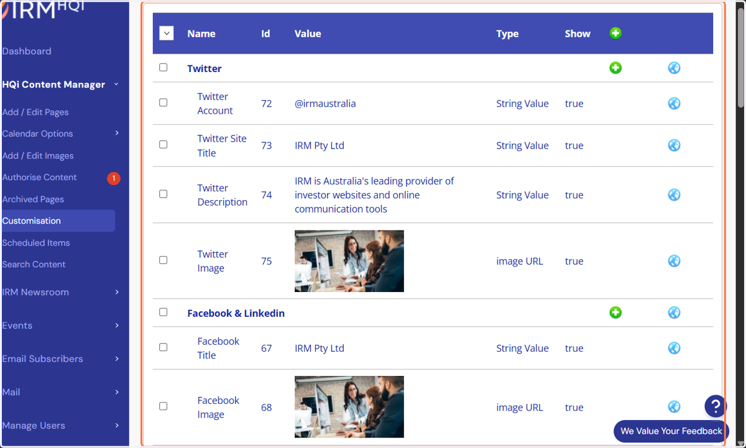Add item to Facebook & Linkedin group
This screenshot has height=448, width=746.
point(615,313)
